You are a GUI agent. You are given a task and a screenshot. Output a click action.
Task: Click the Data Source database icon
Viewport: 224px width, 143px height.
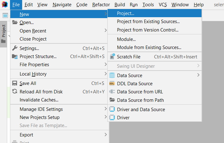pyautogui.click(x=112, y=75)
